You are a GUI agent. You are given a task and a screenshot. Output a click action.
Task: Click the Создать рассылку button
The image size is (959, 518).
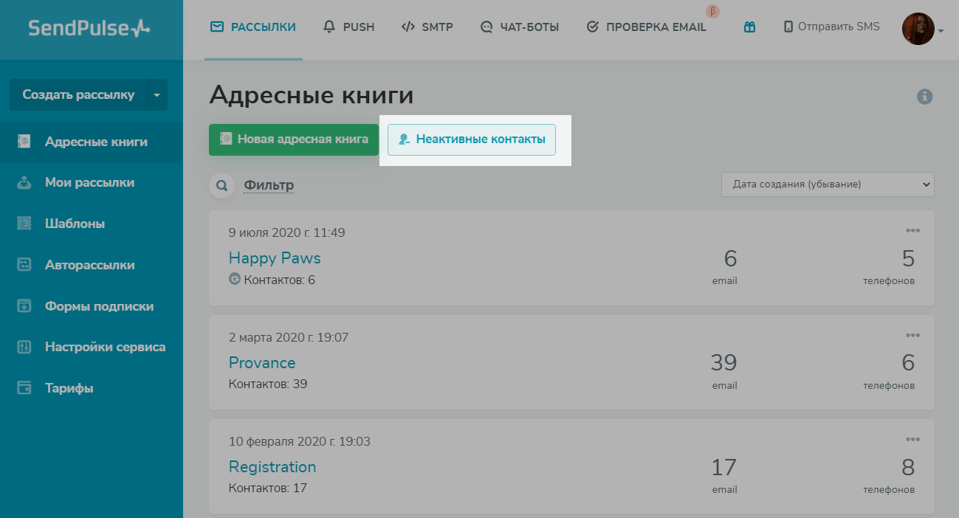coord(78,94)
